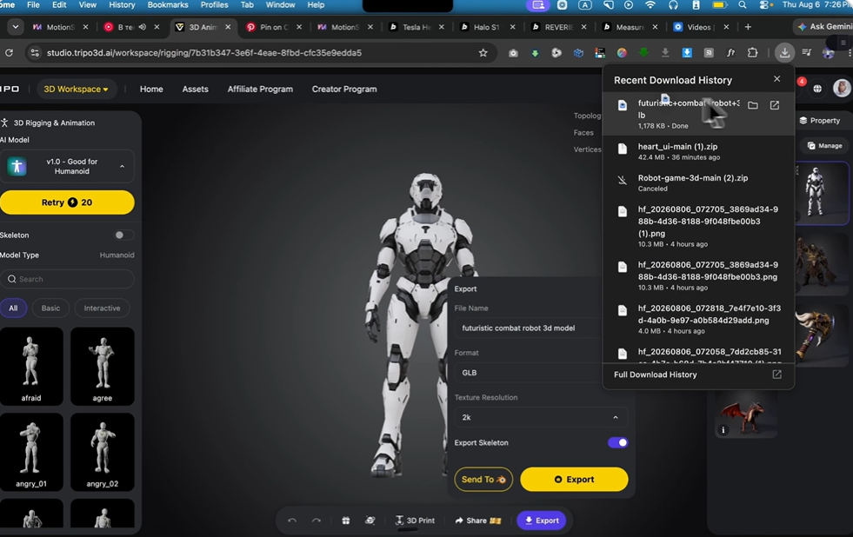This screenshot has height=537, width=853.
Task: Click the planet icon in bottom toolbar
Action: [370, 520]
